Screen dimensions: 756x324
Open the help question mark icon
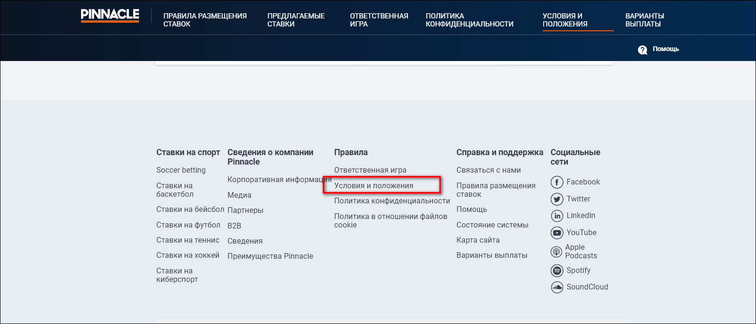point(643,50)
